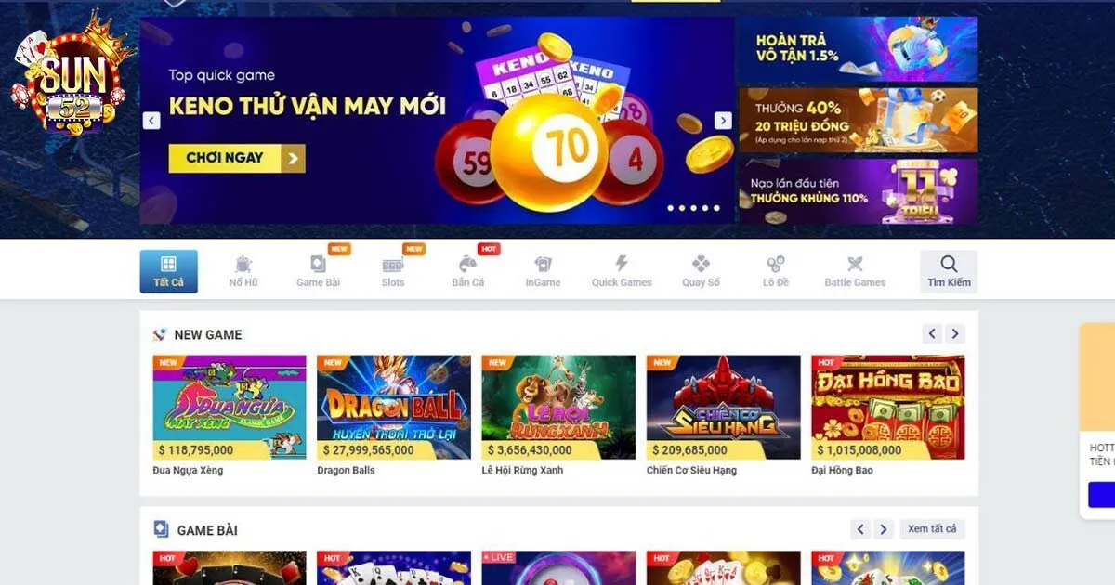
Task: Select the Quick Games lightning icon
Action: pyautogui.click(x=622, y=264)
